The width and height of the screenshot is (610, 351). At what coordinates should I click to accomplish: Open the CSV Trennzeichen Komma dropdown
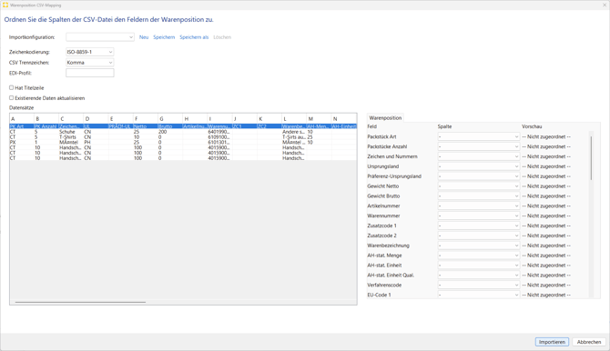coord(89,62)
